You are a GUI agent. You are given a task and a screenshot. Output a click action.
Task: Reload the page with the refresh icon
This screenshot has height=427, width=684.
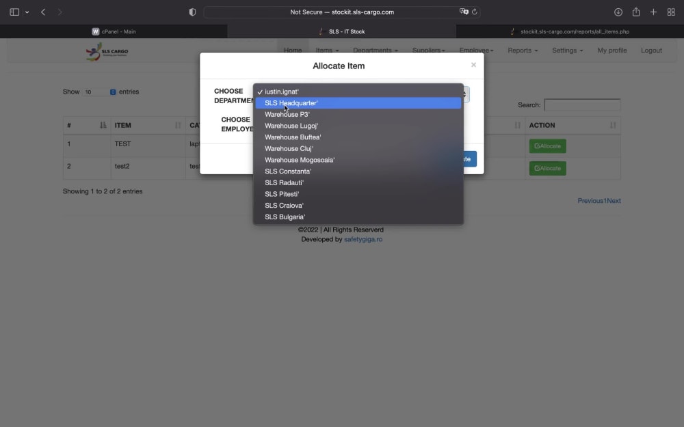click(475, 12)
